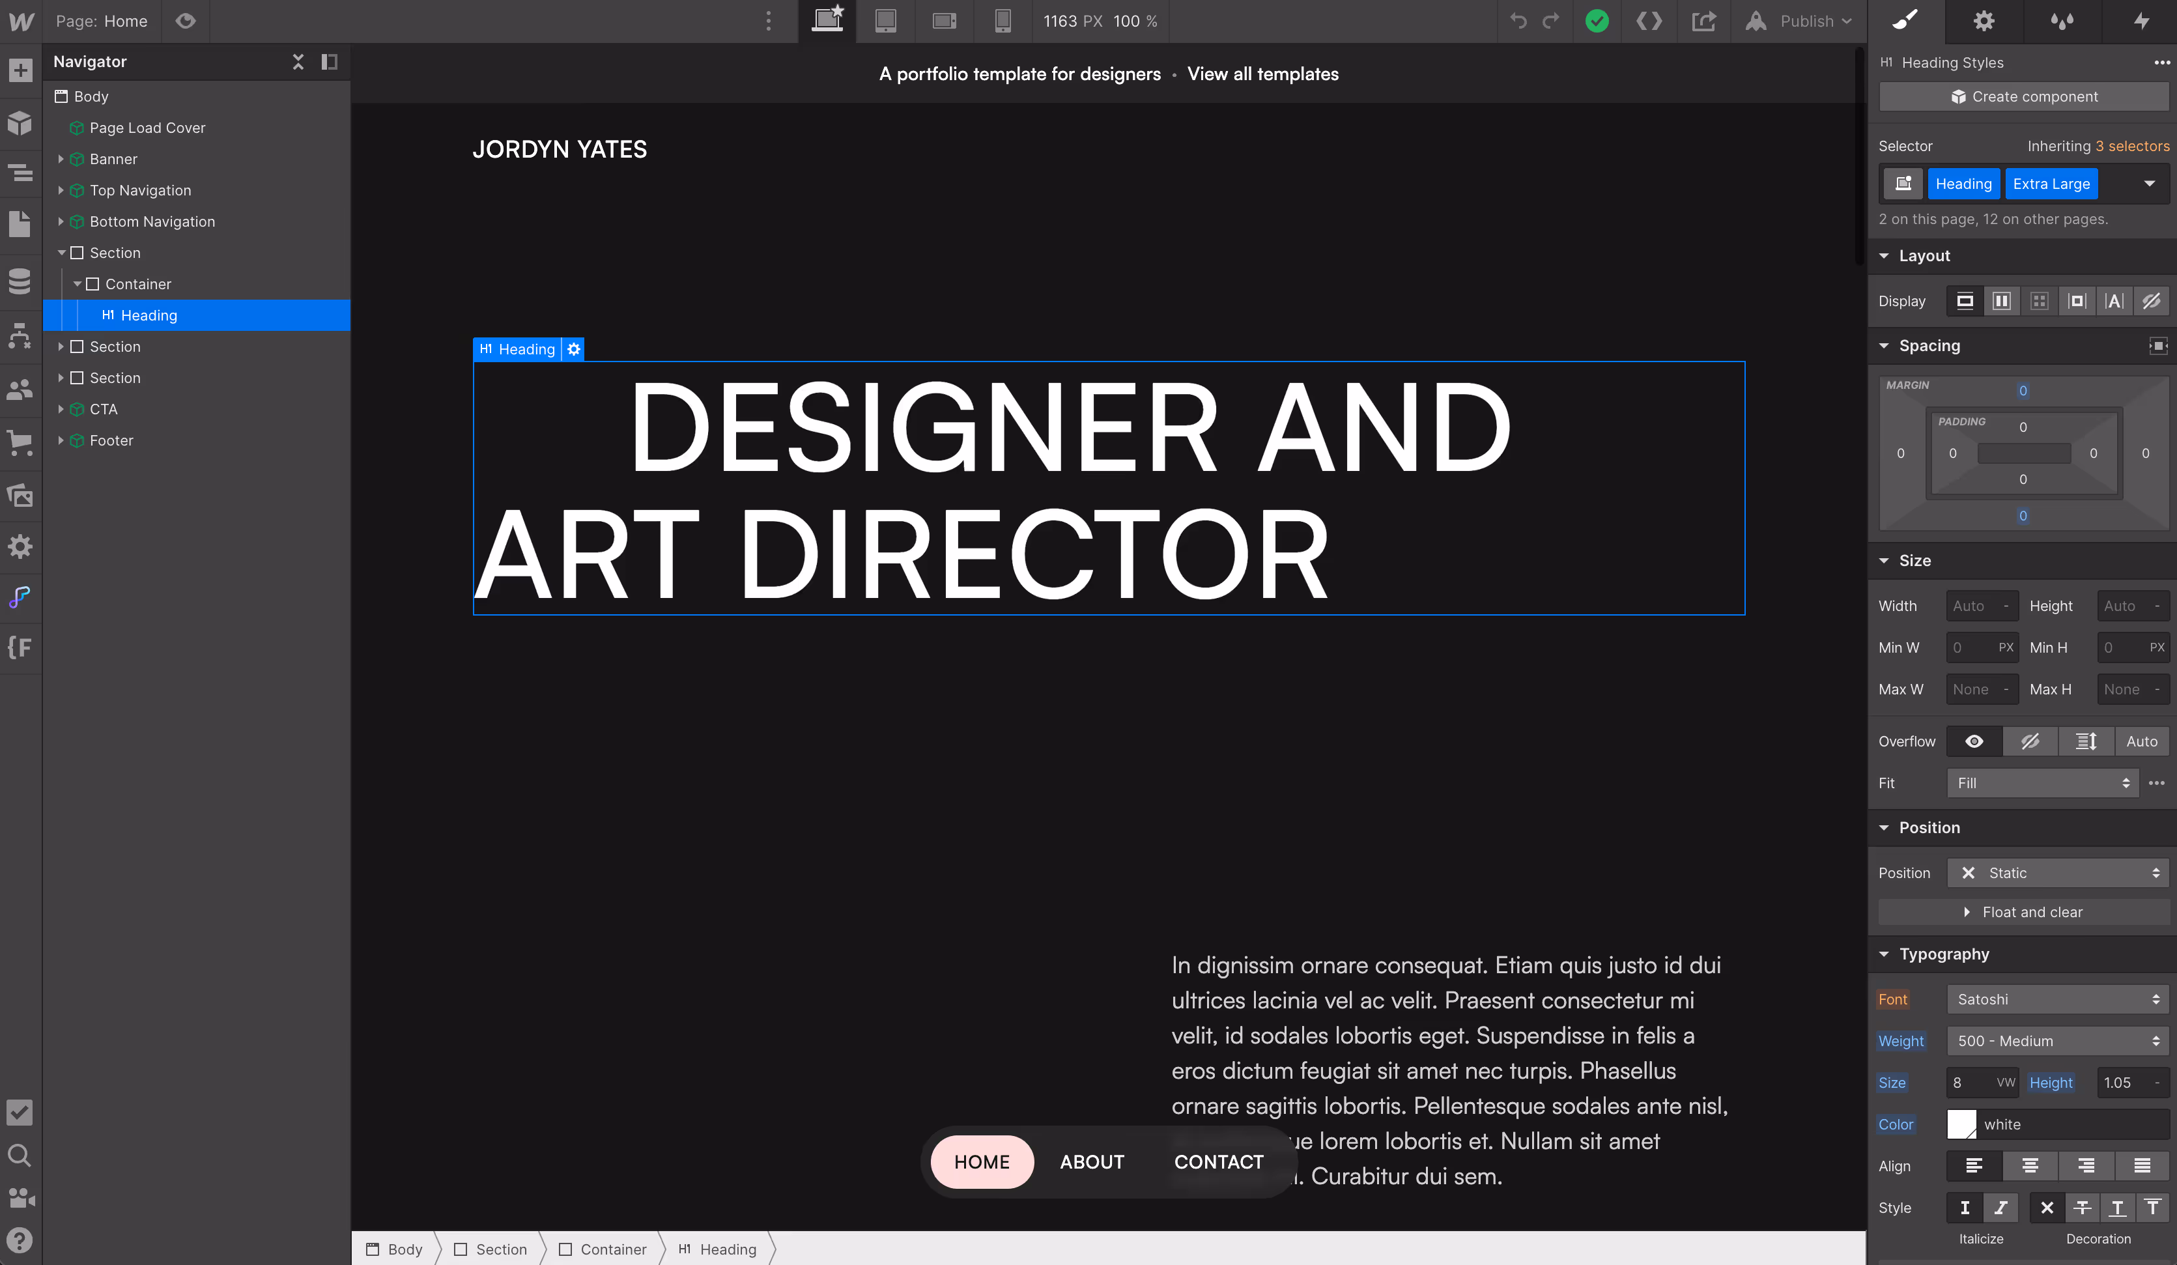Open the Element Settings panel

pyautogui.click(x=1984, y=21)
